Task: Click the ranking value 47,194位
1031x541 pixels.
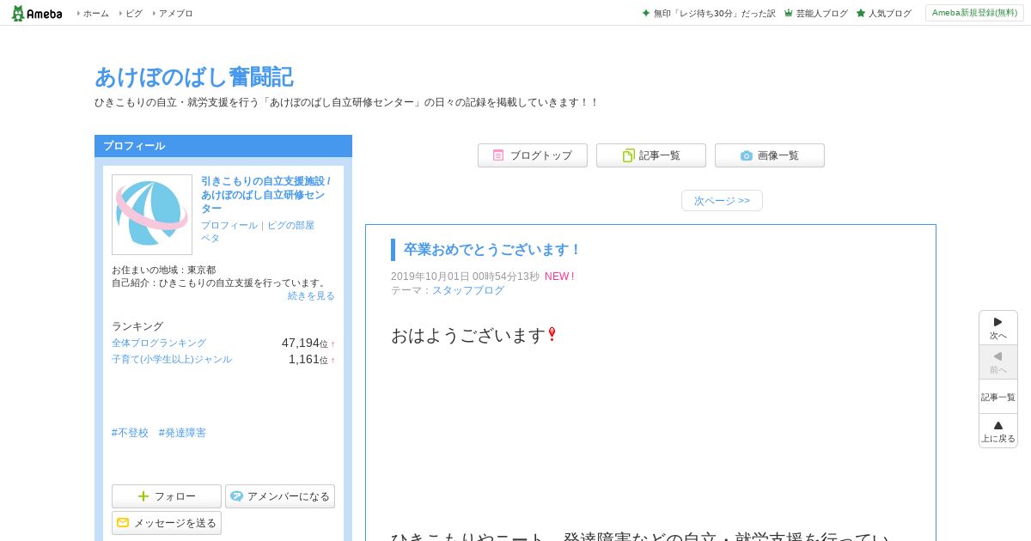Action: click(x=305, y=343)
